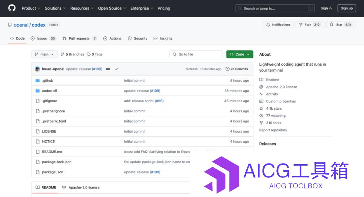Expand the Open Source menu

pyautogui.click(x=112, y=8)
